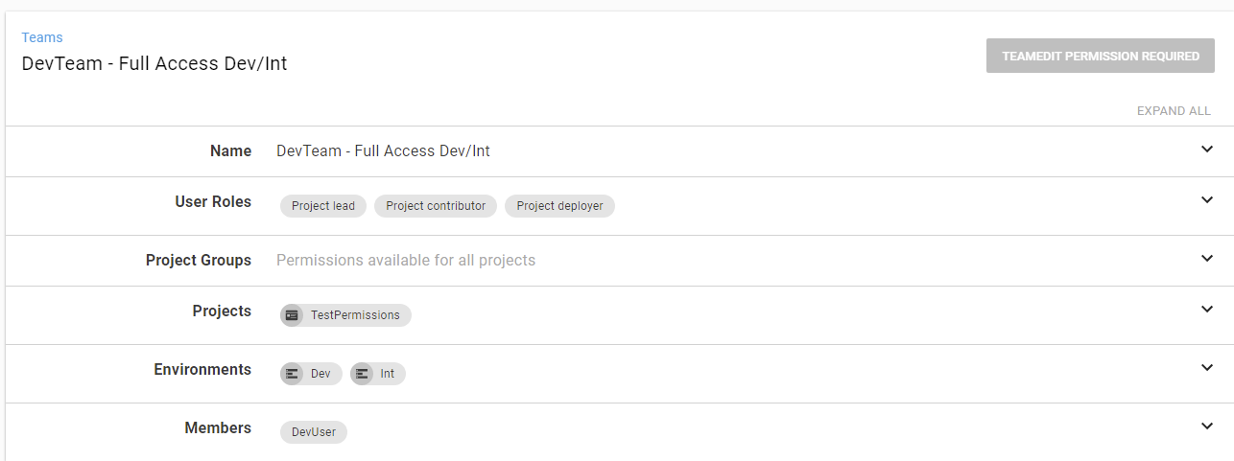Select the Project lead role chip
Viewport: 1234px width, 461px height.
(x=323, y=206)
